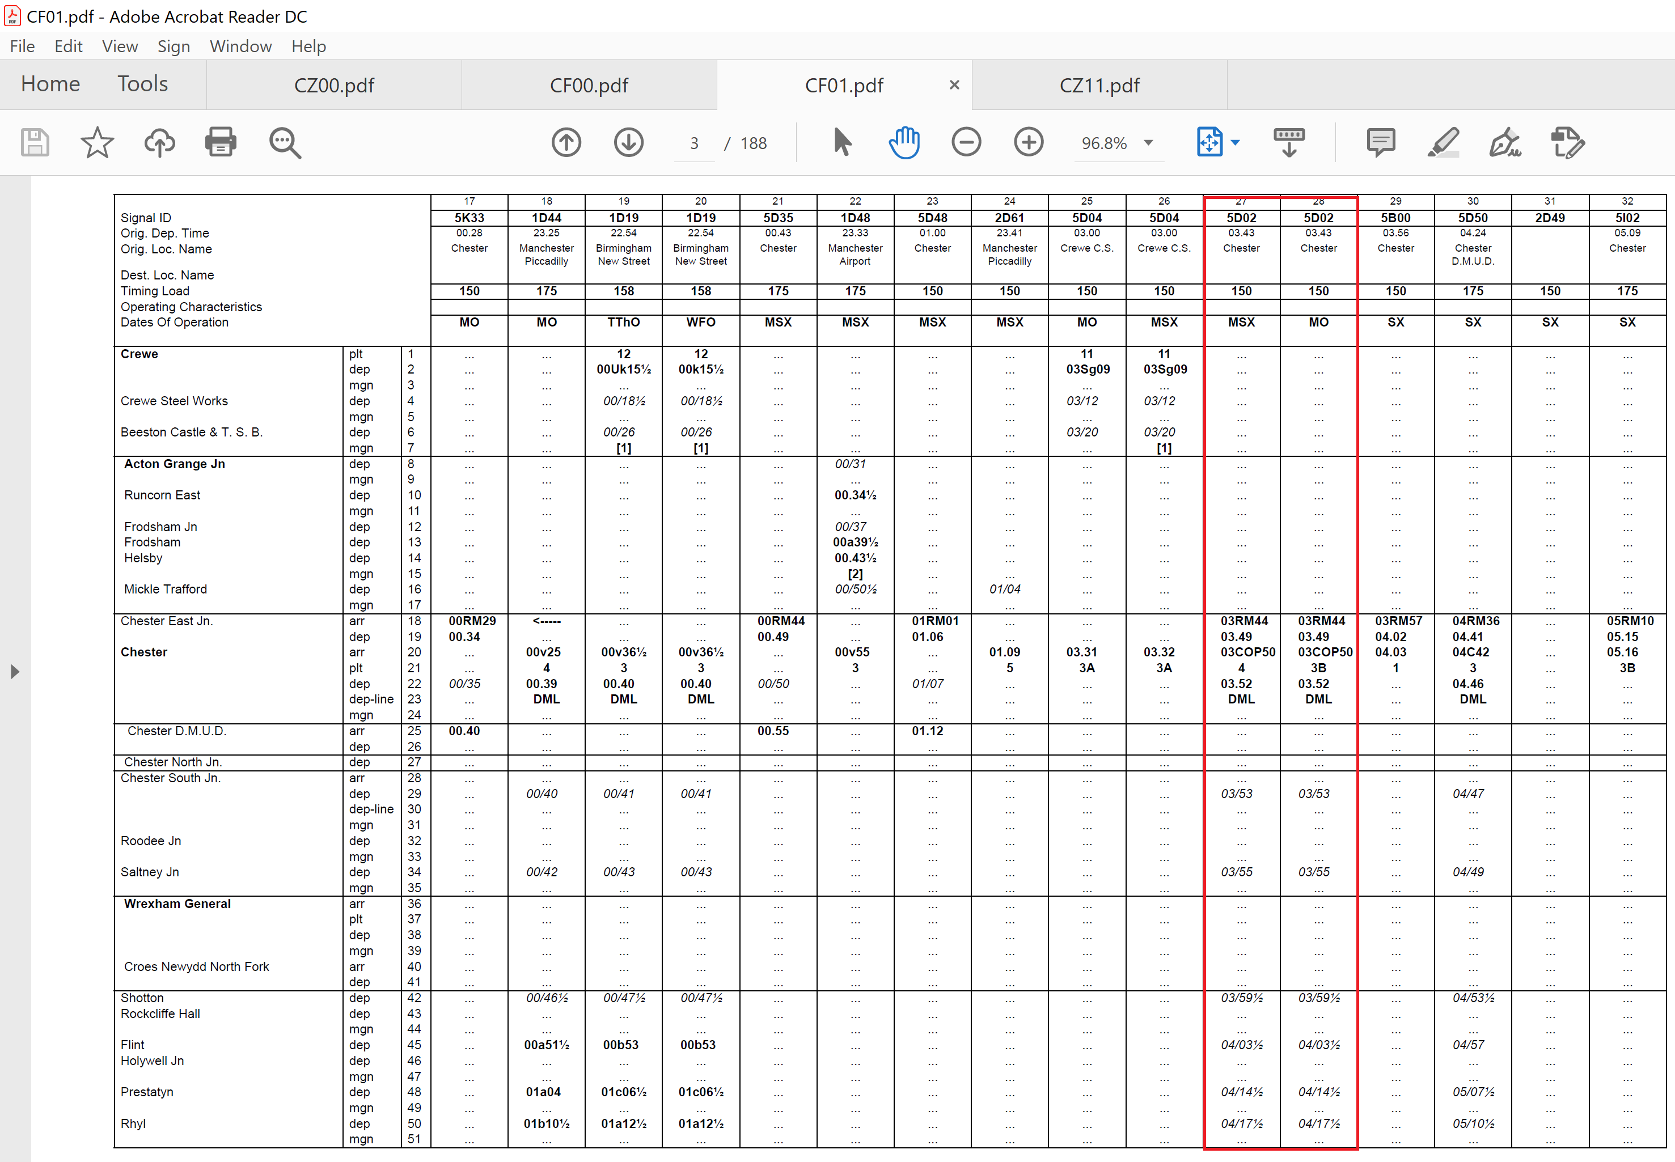
Task: Click the 5I02 signal ID header
Action: (1628, 218)
